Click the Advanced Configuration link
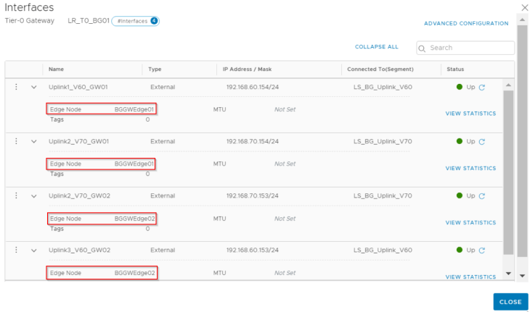The width and height of the screenshot is (530, 312). (x=466, y=24)
